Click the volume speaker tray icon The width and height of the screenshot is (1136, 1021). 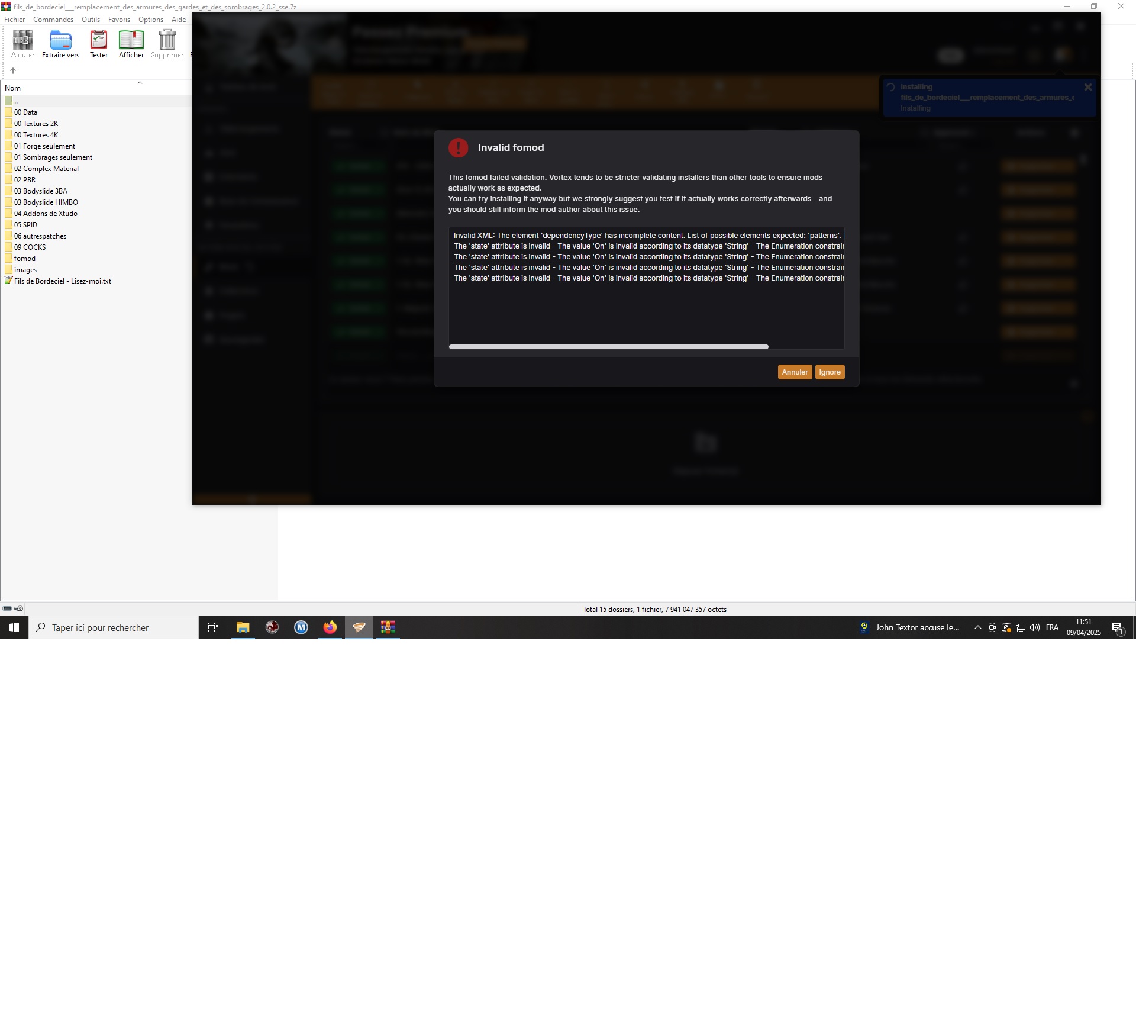point(1035,627)
